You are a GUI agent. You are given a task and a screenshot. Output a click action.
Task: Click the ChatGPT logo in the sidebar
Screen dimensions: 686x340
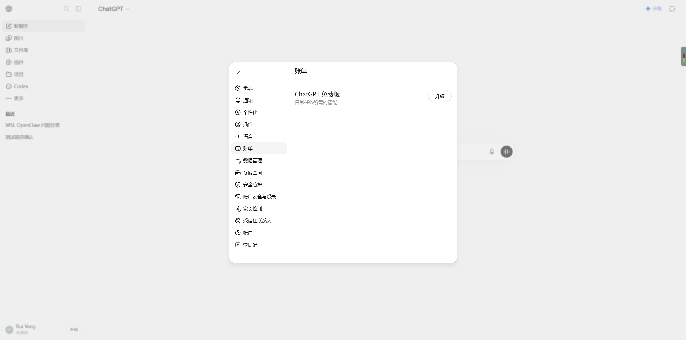[x=9, y=9]
